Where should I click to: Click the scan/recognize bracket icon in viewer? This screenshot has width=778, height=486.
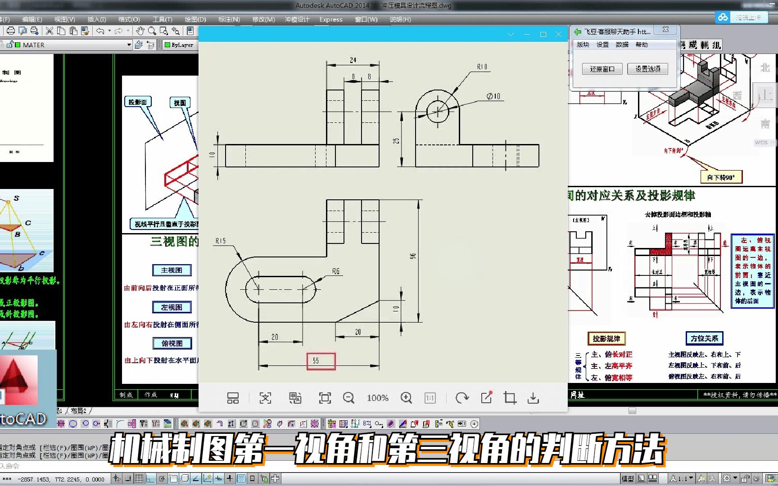[265, 398]
